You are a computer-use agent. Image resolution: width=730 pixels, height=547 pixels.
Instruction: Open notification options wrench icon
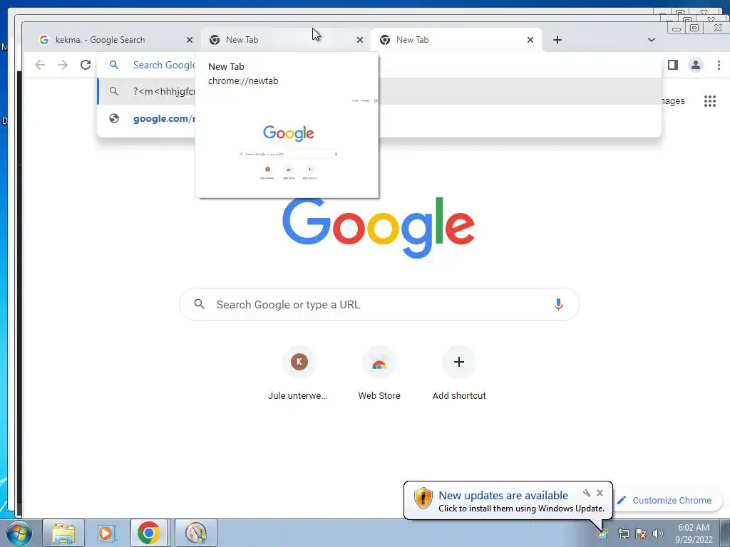pos(587,493)
